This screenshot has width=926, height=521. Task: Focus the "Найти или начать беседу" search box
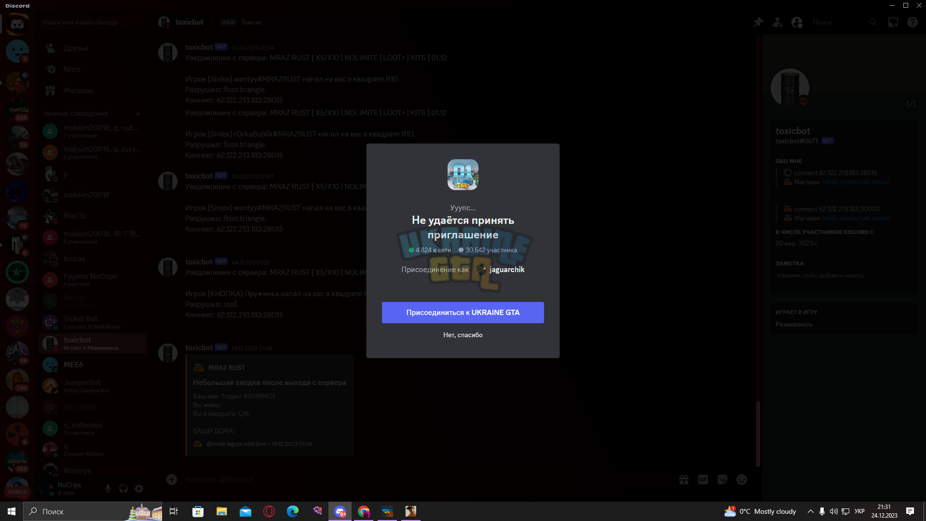pos(93,22)
